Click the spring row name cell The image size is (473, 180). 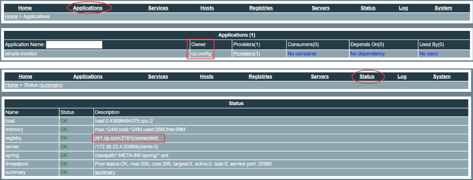32,155
